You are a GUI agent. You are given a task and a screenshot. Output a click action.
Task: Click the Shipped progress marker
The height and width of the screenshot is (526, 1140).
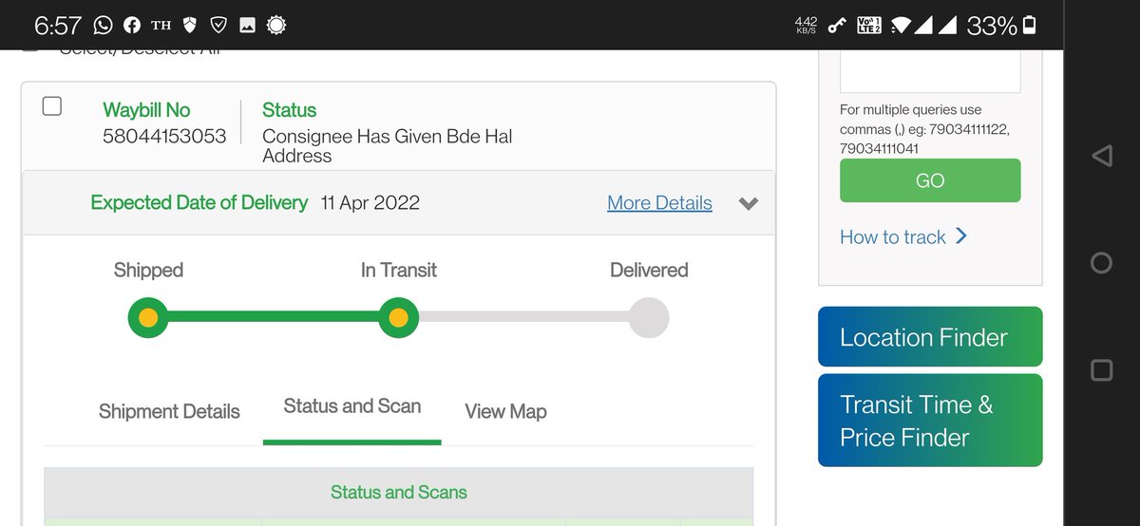click(147, 317)
